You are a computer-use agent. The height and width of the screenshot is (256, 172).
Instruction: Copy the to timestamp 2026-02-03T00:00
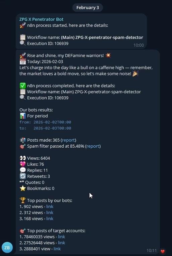(x=52, y=128)
